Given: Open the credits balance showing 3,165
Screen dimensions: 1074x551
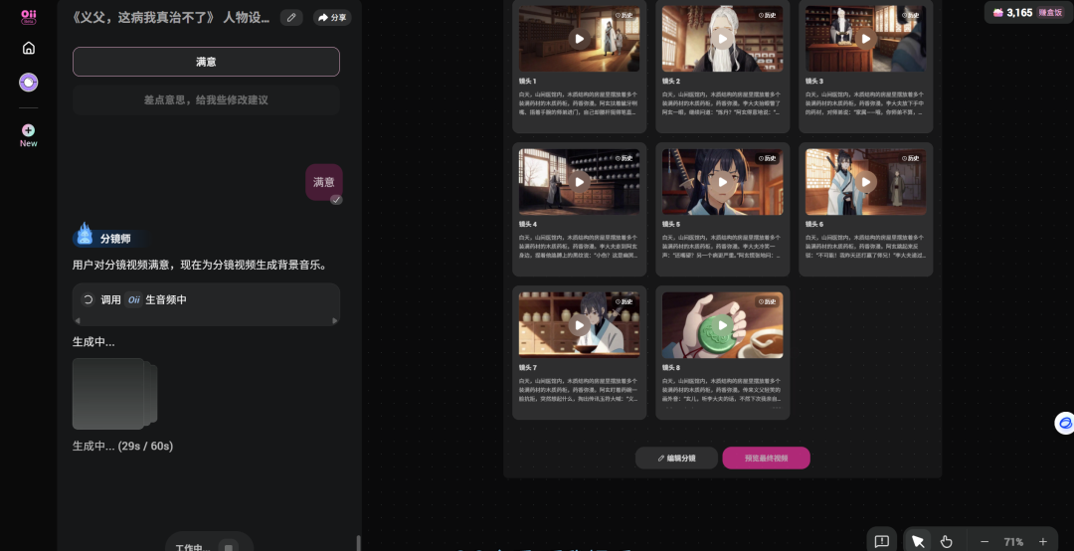Looking at the screenshot, I should coord(1012,12).
